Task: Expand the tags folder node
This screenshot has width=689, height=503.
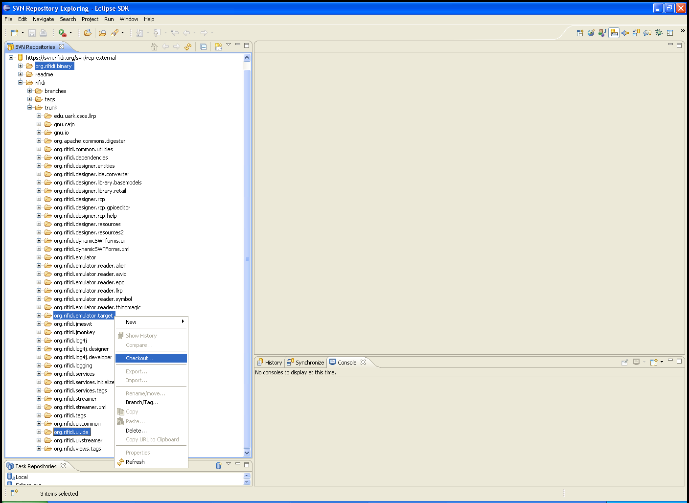Action: 29,99
